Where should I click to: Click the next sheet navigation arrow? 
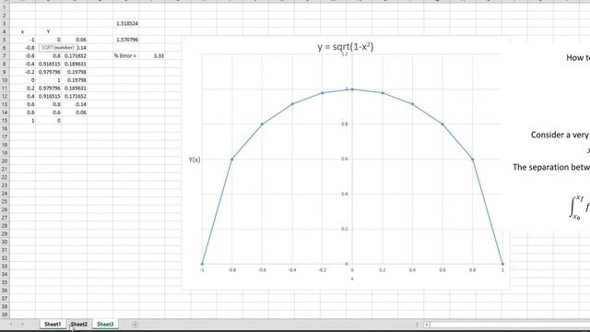tap(22, 324)
